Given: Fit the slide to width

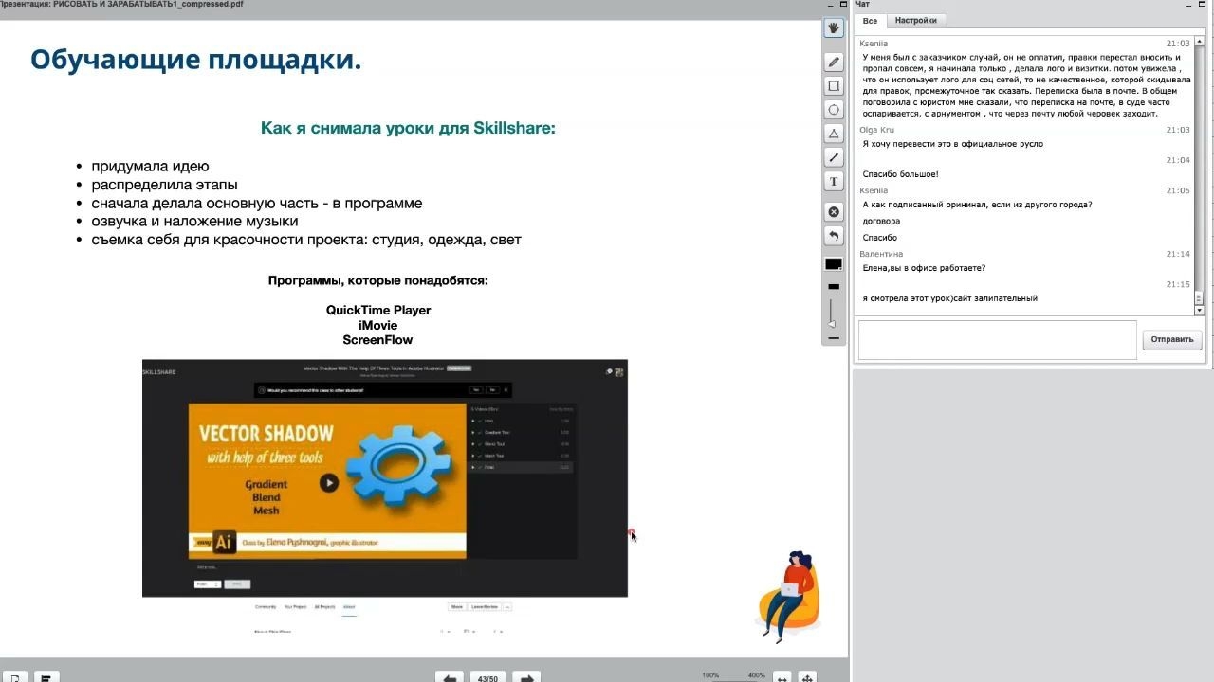Looking at the screenshot, I should 782,677.
